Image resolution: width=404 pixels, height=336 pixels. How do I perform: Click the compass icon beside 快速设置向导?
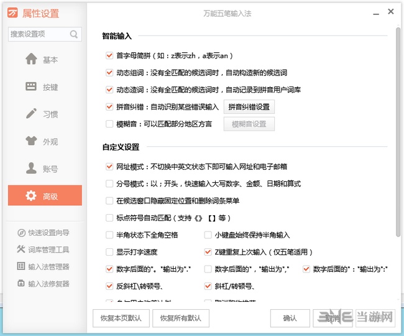(x=21, y=233)
